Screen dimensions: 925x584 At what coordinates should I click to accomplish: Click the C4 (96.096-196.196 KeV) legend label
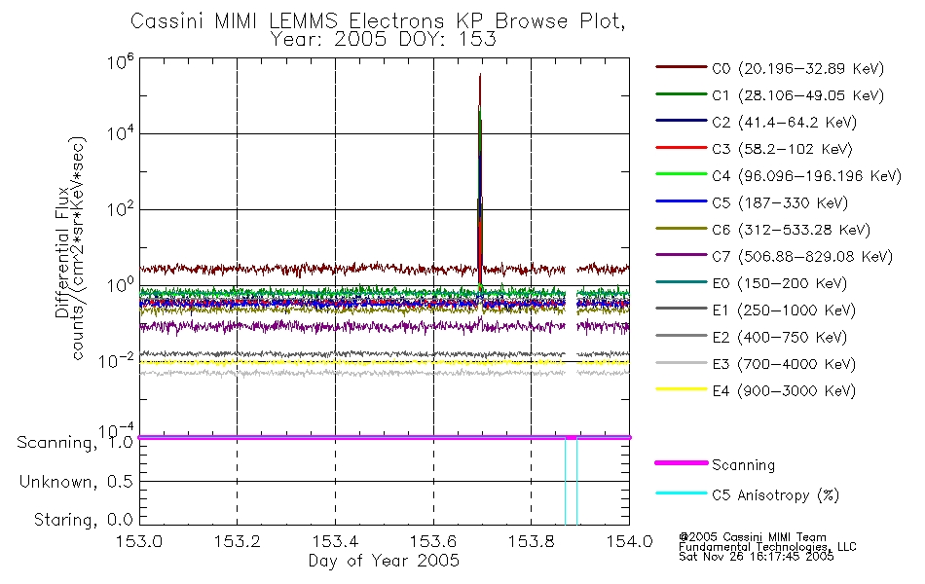pos(807,176)
